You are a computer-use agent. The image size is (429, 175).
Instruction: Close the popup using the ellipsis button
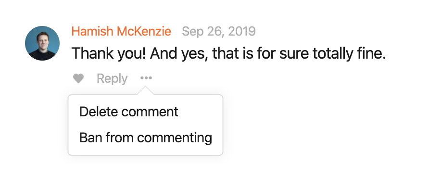point(146,78)
